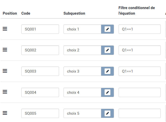Click the SQ001 code field

40,29
